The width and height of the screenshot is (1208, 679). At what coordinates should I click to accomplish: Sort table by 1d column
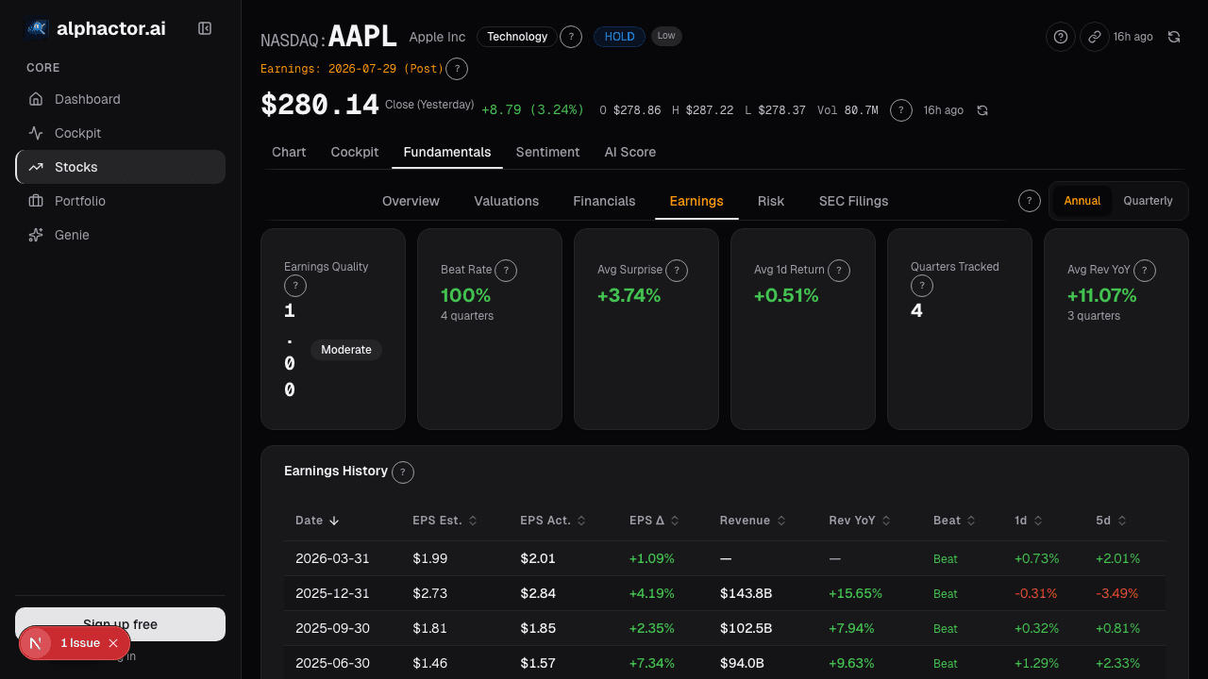[1028, 521]
